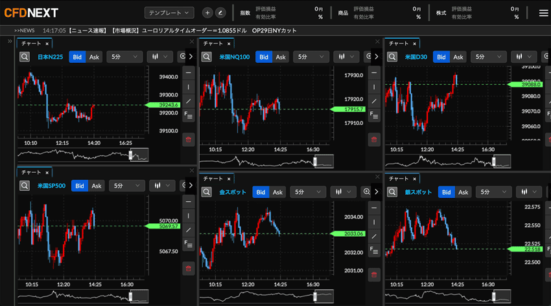The image size is (551, 306).
Task: Select Bid in 金スポット chart
Action: [261, 192]
